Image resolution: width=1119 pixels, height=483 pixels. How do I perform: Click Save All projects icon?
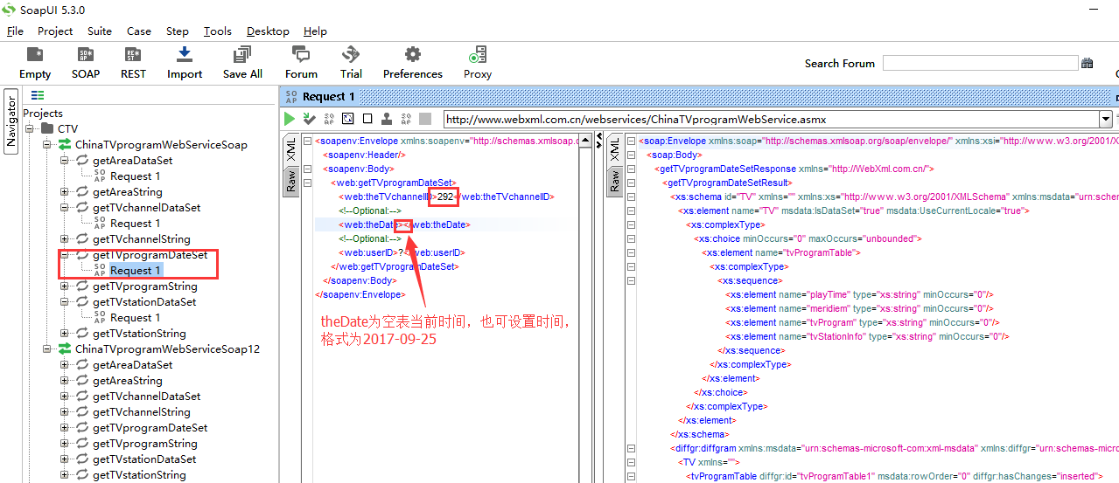[x=242, y=61]
